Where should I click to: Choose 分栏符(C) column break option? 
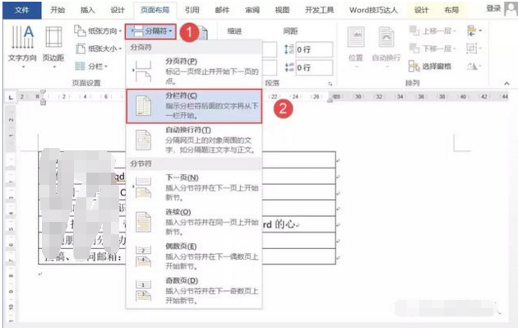point(194,106)
